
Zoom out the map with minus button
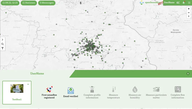click(189, 13)
